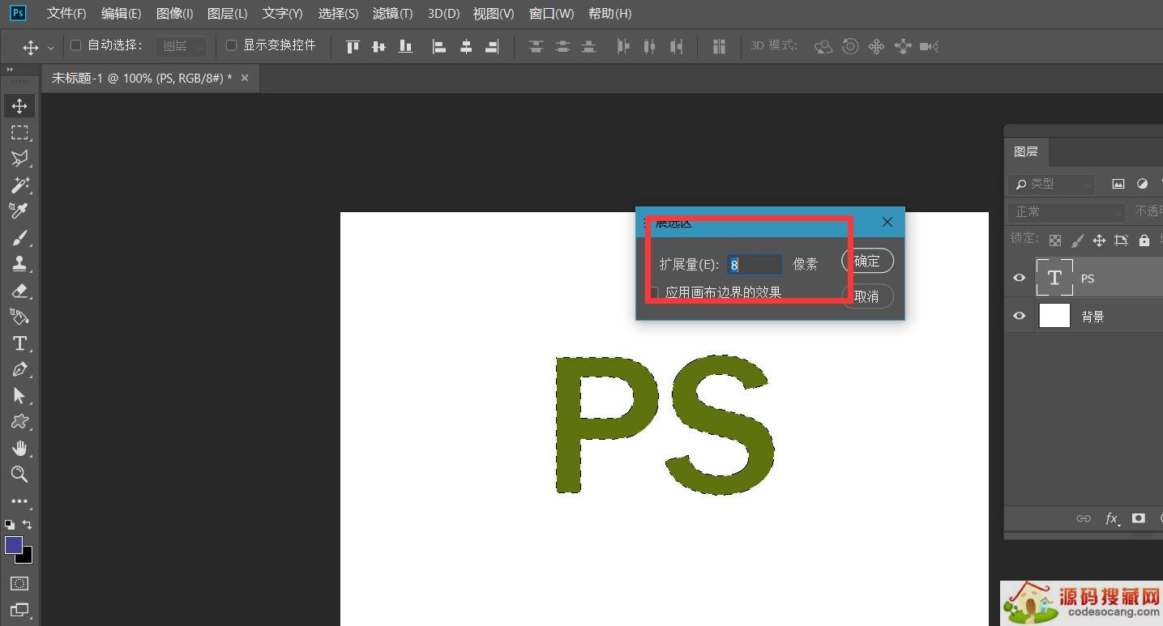
Task: Open the 滤镜(T) menu
Action: (392, 14)
